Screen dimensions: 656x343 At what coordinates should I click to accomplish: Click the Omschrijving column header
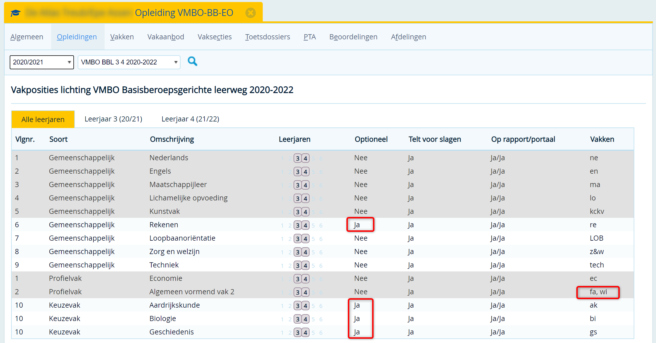click(x=172, y=139)
